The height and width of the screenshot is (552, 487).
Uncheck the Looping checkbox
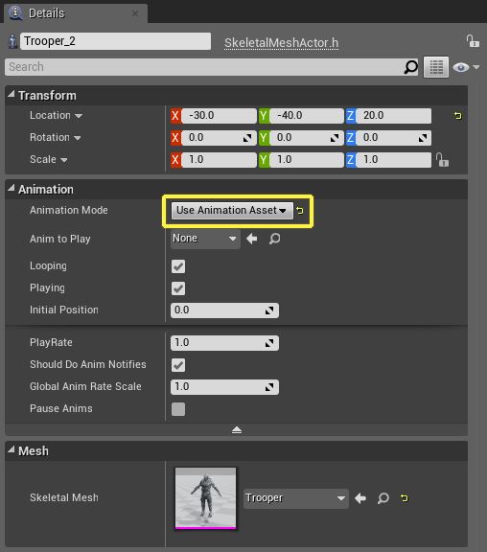click(x=178, y=266)
